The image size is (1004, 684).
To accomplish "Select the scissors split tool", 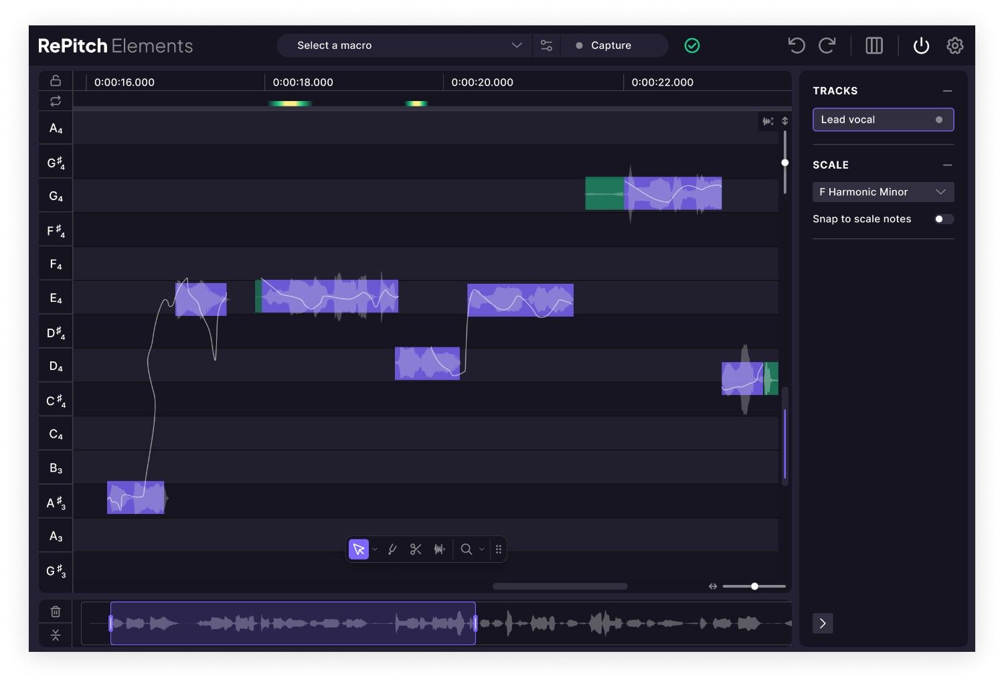I will click(416, 549).
